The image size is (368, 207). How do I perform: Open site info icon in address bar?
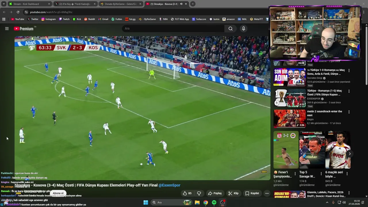(26, 12)
